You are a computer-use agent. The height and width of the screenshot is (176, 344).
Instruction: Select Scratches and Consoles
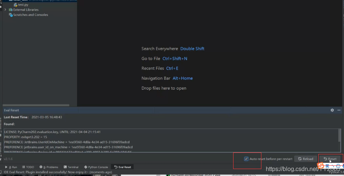[x=30, y=15]
